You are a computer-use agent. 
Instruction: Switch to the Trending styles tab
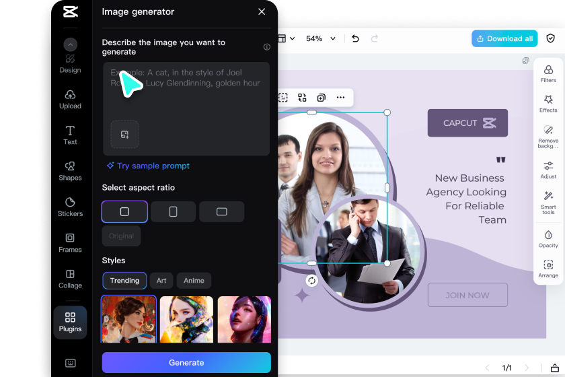click(124, 281)
